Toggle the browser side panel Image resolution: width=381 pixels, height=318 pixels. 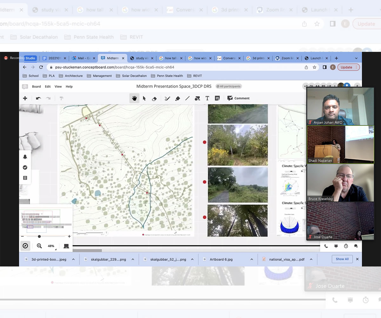click(x=324, y=67)
